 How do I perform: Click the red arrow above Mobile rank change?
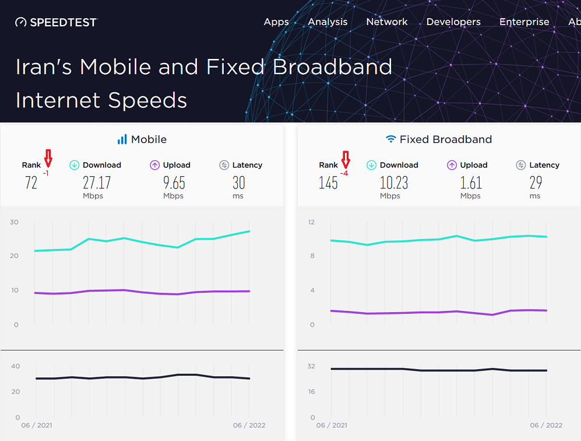(x=48, y=158)
